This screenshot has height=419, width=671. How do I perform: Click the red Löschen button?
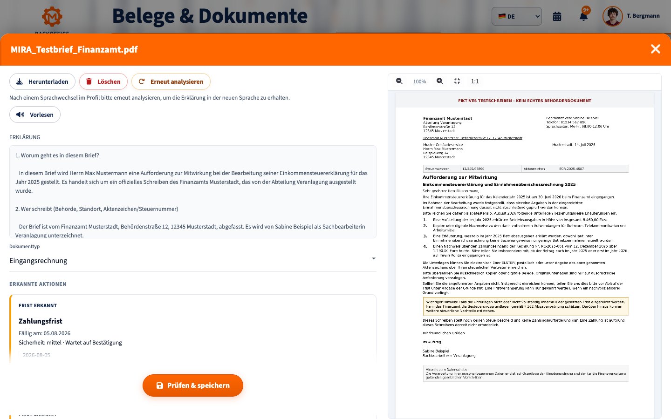(103, 81)
